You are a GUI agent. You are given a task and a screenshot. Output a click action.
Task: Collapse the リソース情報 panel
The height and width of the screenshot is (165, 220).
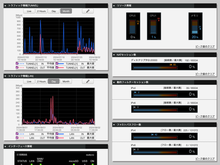pos(114,6)
